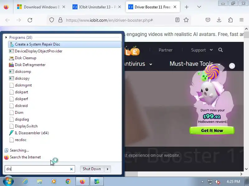The image size is (249, 186).
Task: Close the IObit Uninstaller 13 tab
Action: (120, 7)
